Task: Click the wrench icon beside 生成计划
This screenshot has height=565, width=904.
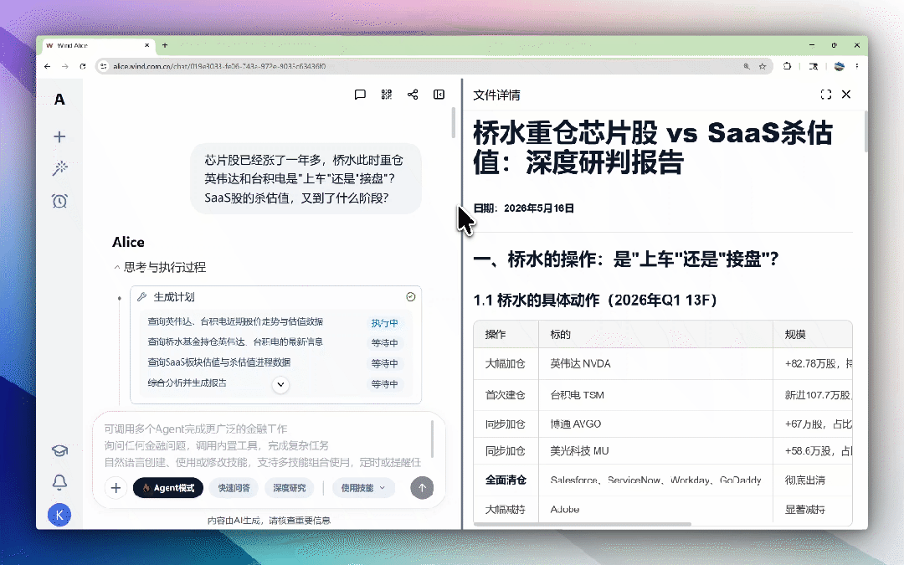Action: pos(141,297)
